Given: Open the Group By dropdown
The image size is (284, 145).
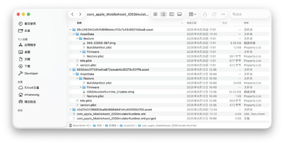Looking at the screenshot, I should coord(193,14).
